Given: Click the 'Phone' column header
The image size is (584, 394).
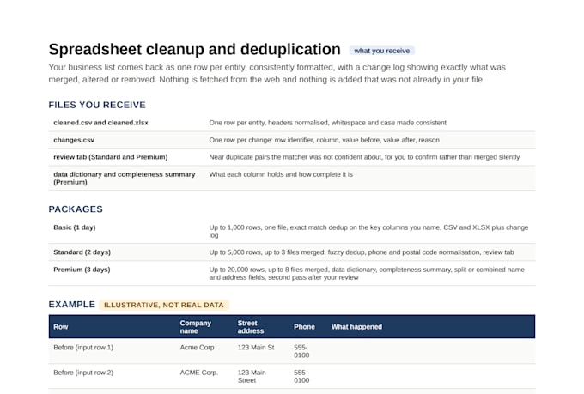Looking at the screenshot, I should pos(304,326).
